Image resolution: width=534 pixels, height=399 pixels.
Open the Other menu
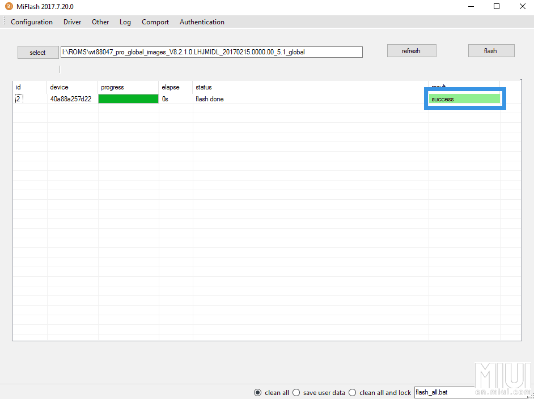(x=100, y=22)
